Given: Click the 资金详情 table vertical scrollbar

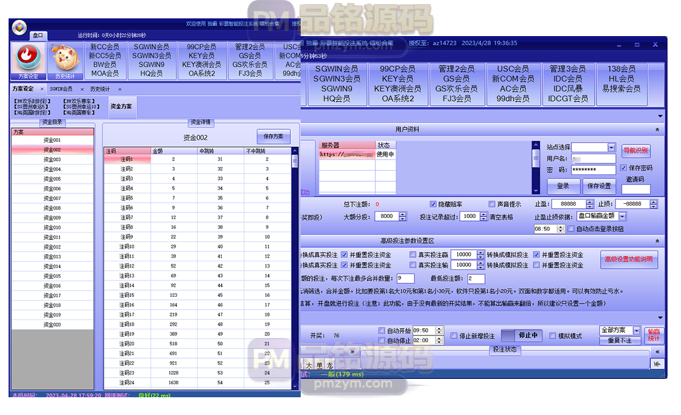Looking at the screenshot, I should [x=295, y=268].
